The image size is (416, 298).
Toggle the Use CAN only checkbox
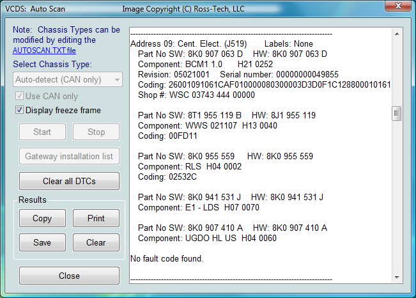point(19,96)
